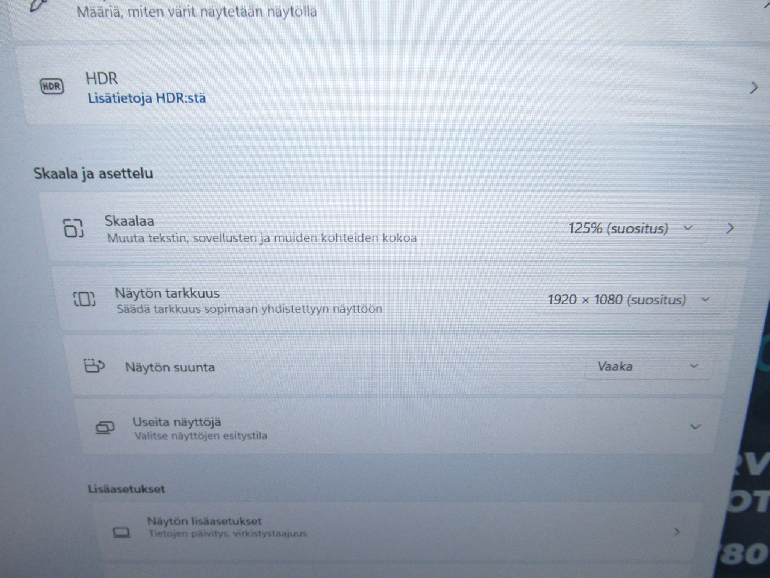Click the Skaalaa row title
Screen dimensions: 770x578
pos(129,221)
